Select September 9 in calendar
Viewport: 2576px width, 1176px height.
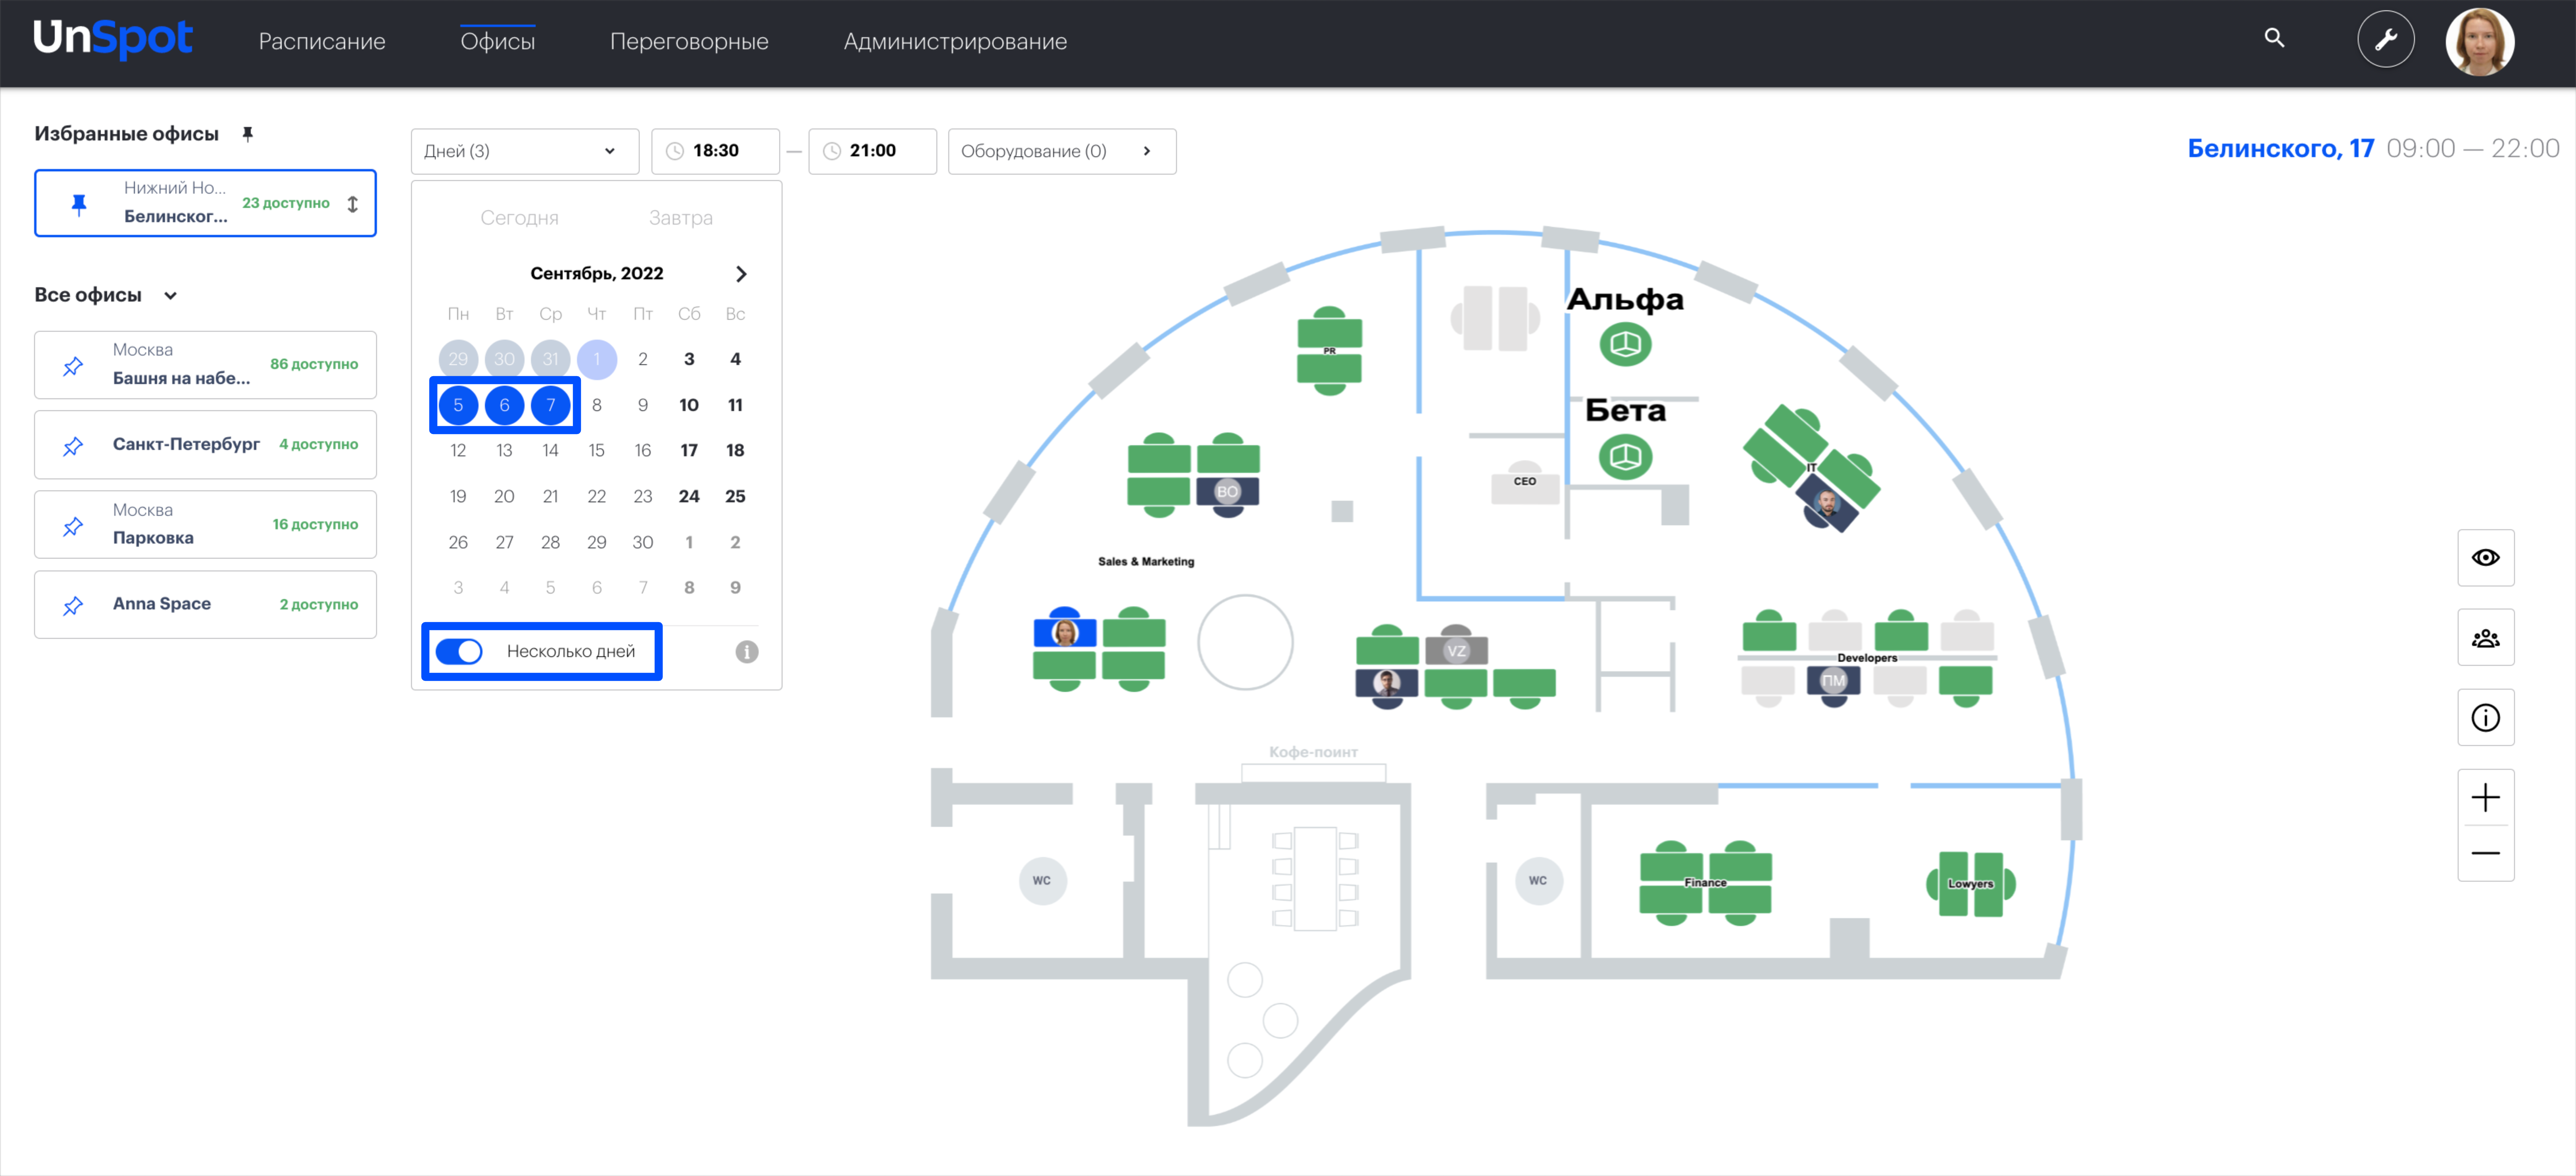[x=643, y=405]
